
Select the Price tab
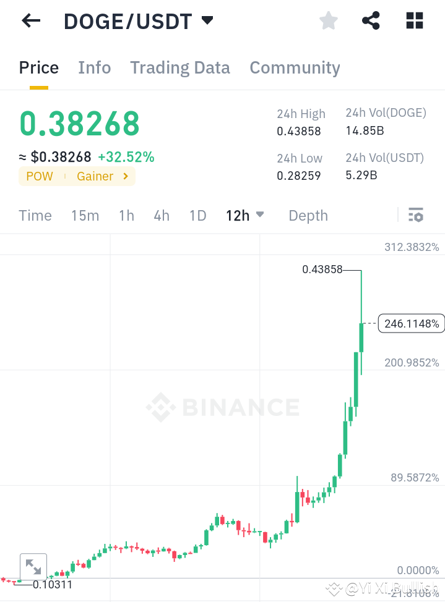pos(38,67)
